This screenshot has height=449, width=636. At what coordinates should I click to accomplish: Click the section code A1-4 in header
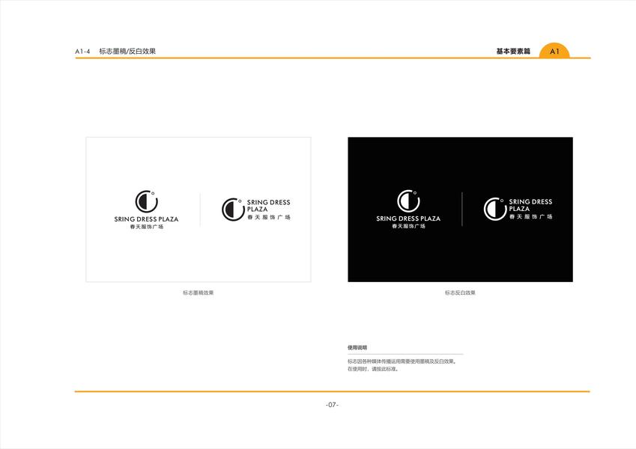click(x=82, y=52)
